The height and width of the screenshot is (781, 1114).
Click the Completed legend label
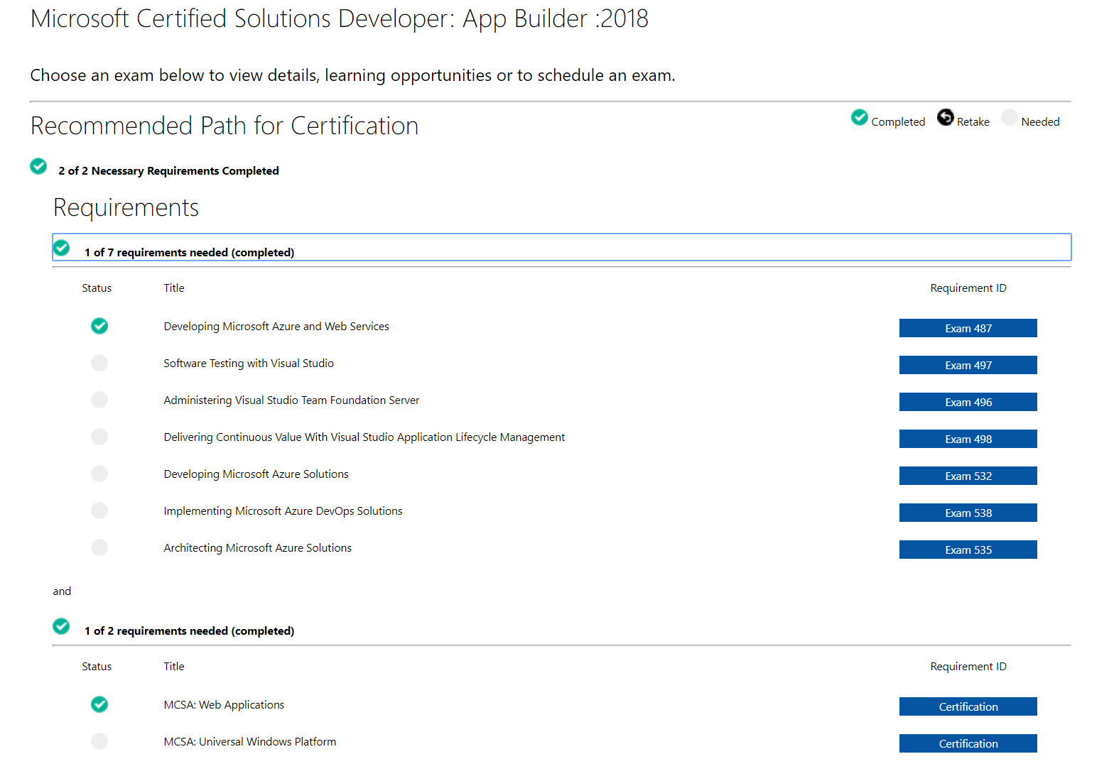click(898, 122)
